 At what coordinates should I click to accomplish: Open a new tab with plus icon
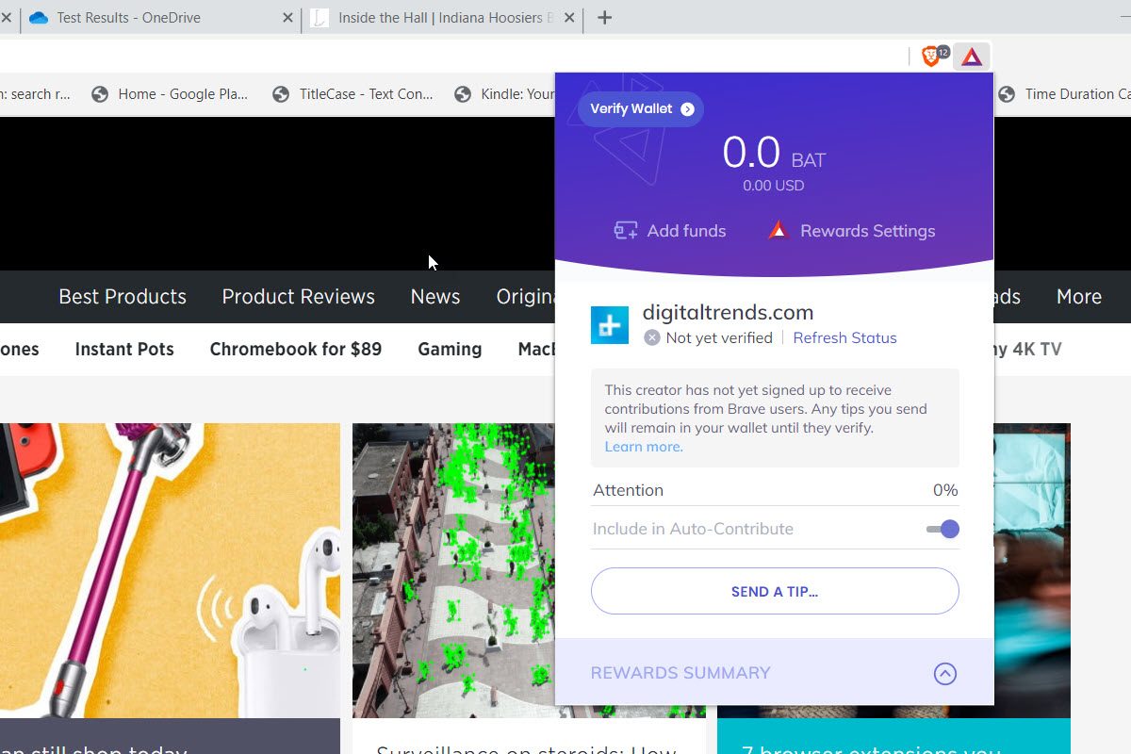coord(605,17)
